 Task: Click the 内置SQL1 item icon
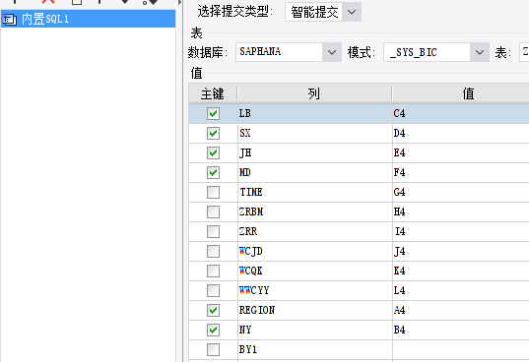pos(9,20)
